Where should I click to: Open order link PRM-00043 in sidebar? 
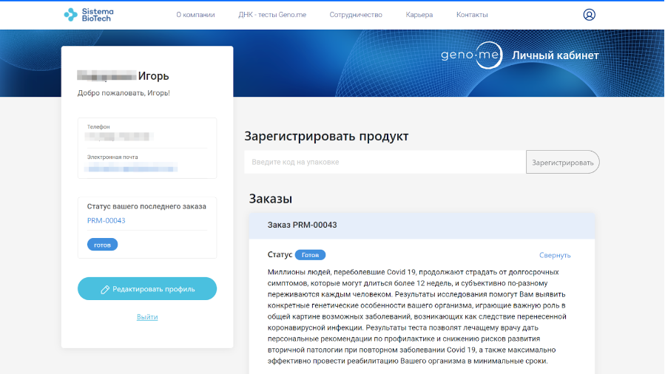click(106, 221)
